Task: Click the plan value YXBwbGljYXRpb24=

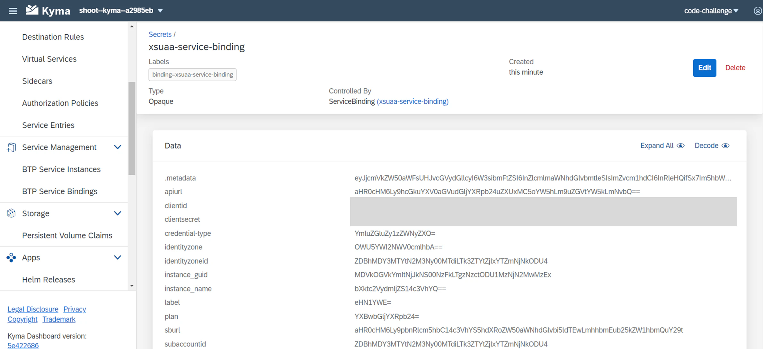Action: pos(386,317)
